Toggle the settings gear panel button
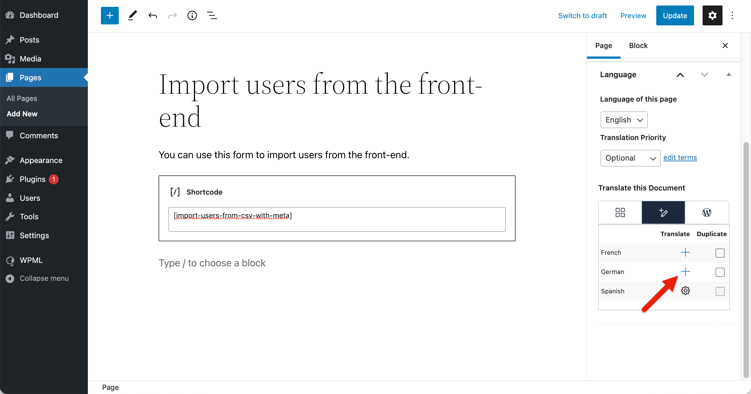The height and width of the screenshot is (394, 751). [x=712, y=15]
